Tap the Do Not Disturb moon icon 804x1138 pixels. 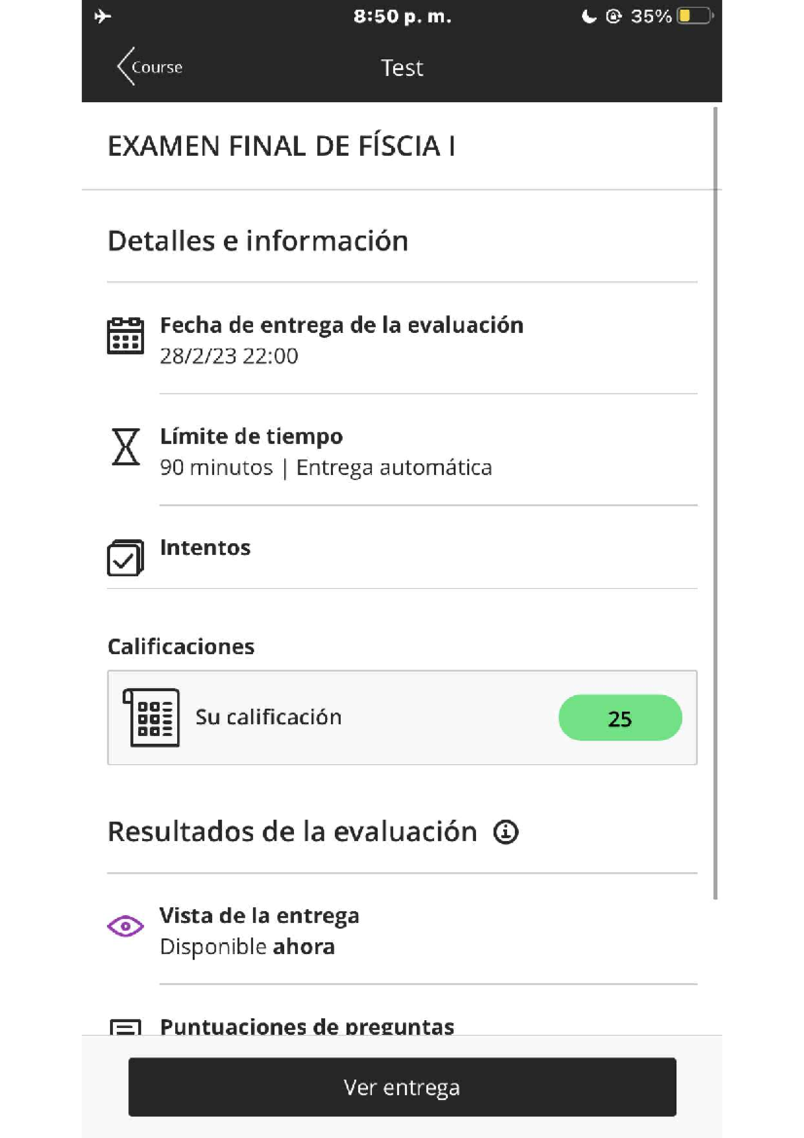pos(588,16)
